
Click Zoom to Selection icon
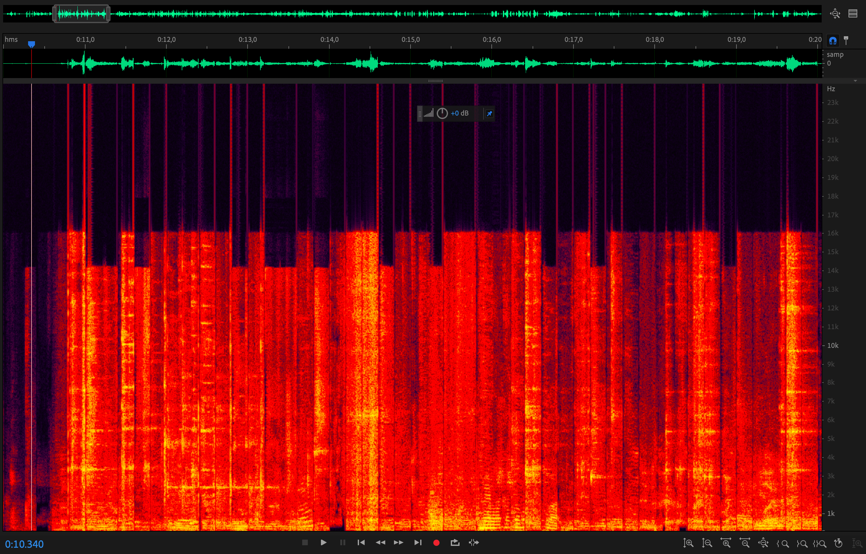[x=819, y=543]
